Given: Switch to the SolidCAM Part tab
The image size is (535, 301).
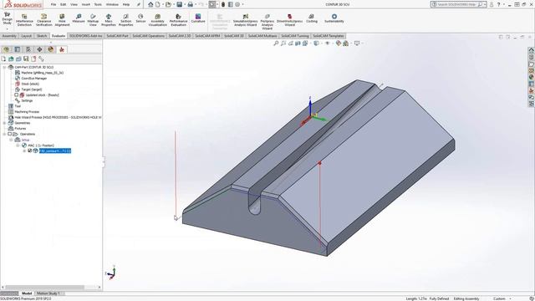Looking at the screenshot, I should tap(117, 36).
